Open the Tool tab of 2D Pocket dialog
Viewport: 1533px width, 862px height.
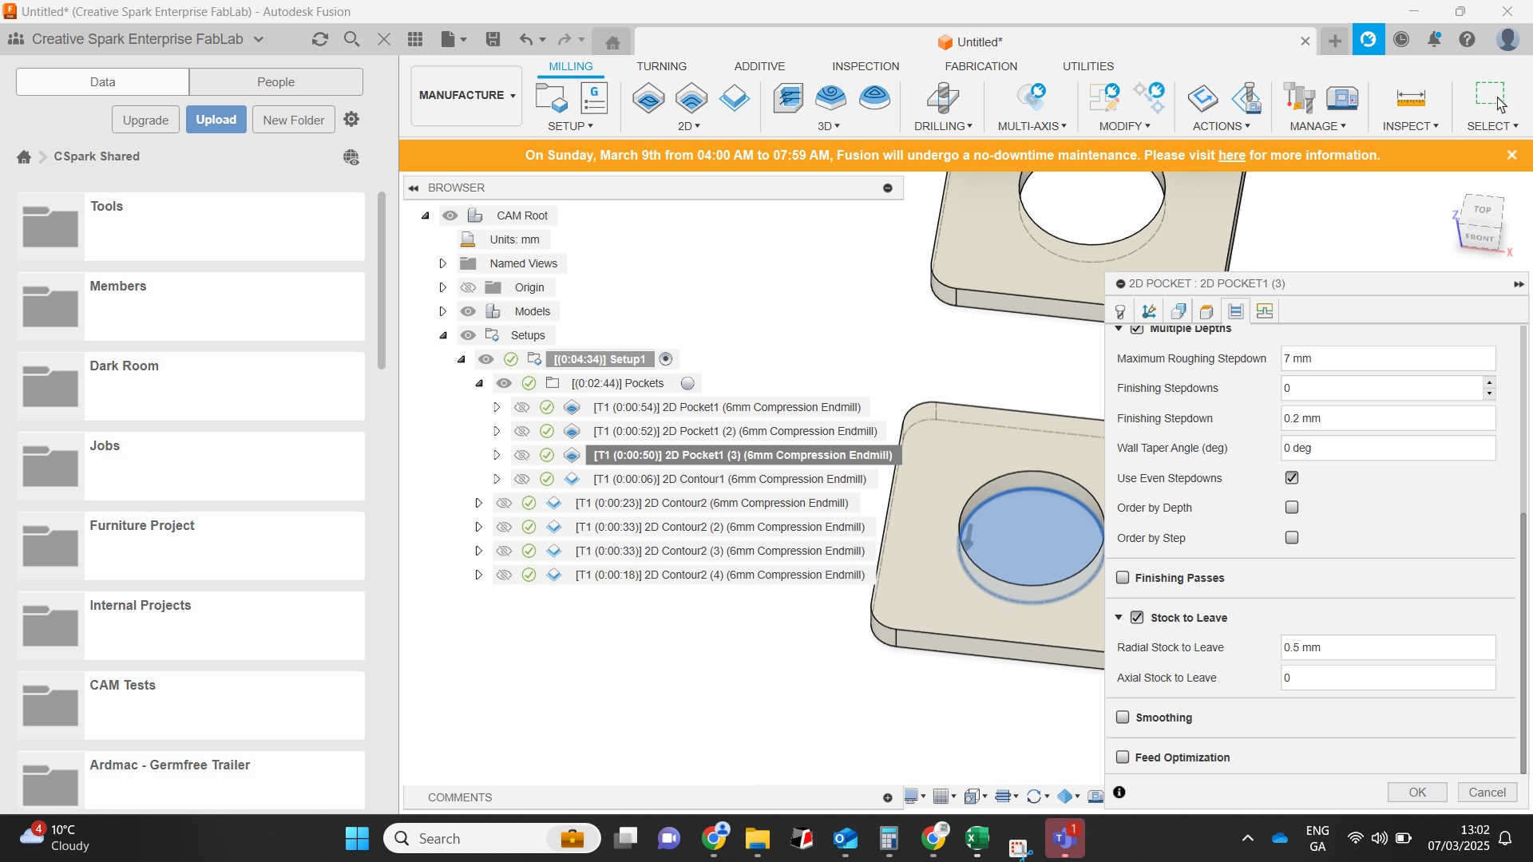click(x=1120, y=311)
